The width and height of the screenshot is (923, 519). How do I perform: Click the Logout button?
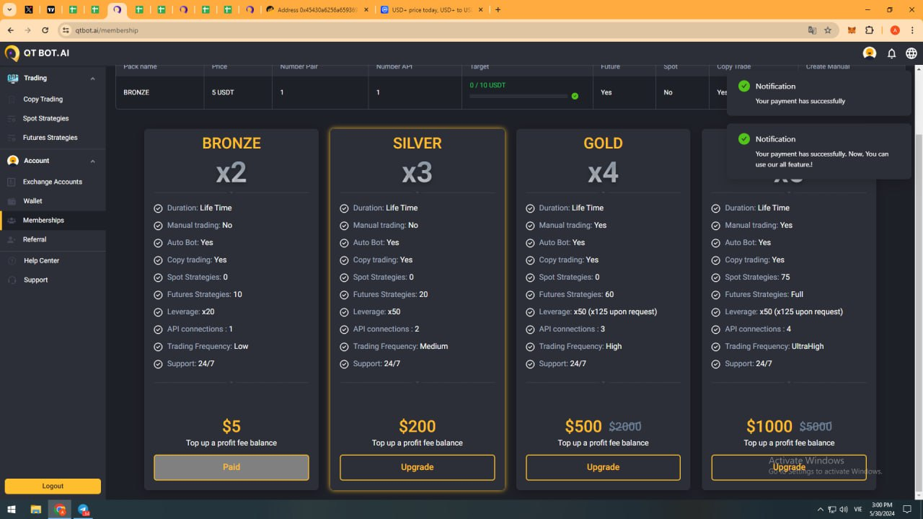[53, 486]
